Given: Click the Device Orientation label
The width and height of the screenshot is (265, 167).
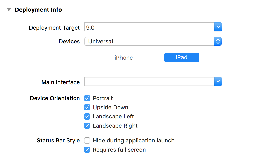Looking at the screenshot, I should [55, 98].
